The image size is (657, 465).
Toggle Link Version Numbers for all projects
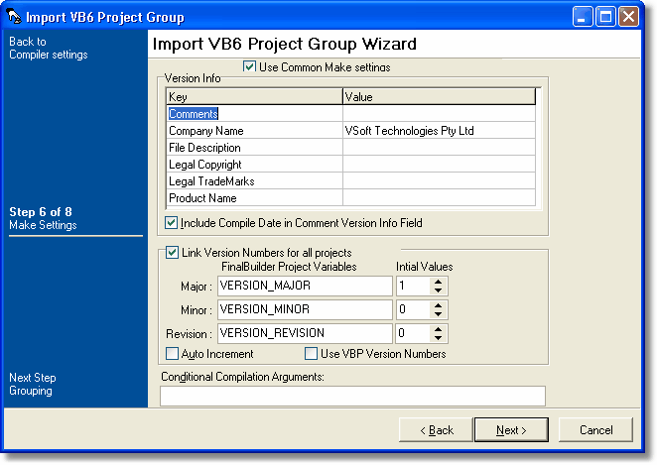pos(172,253)
